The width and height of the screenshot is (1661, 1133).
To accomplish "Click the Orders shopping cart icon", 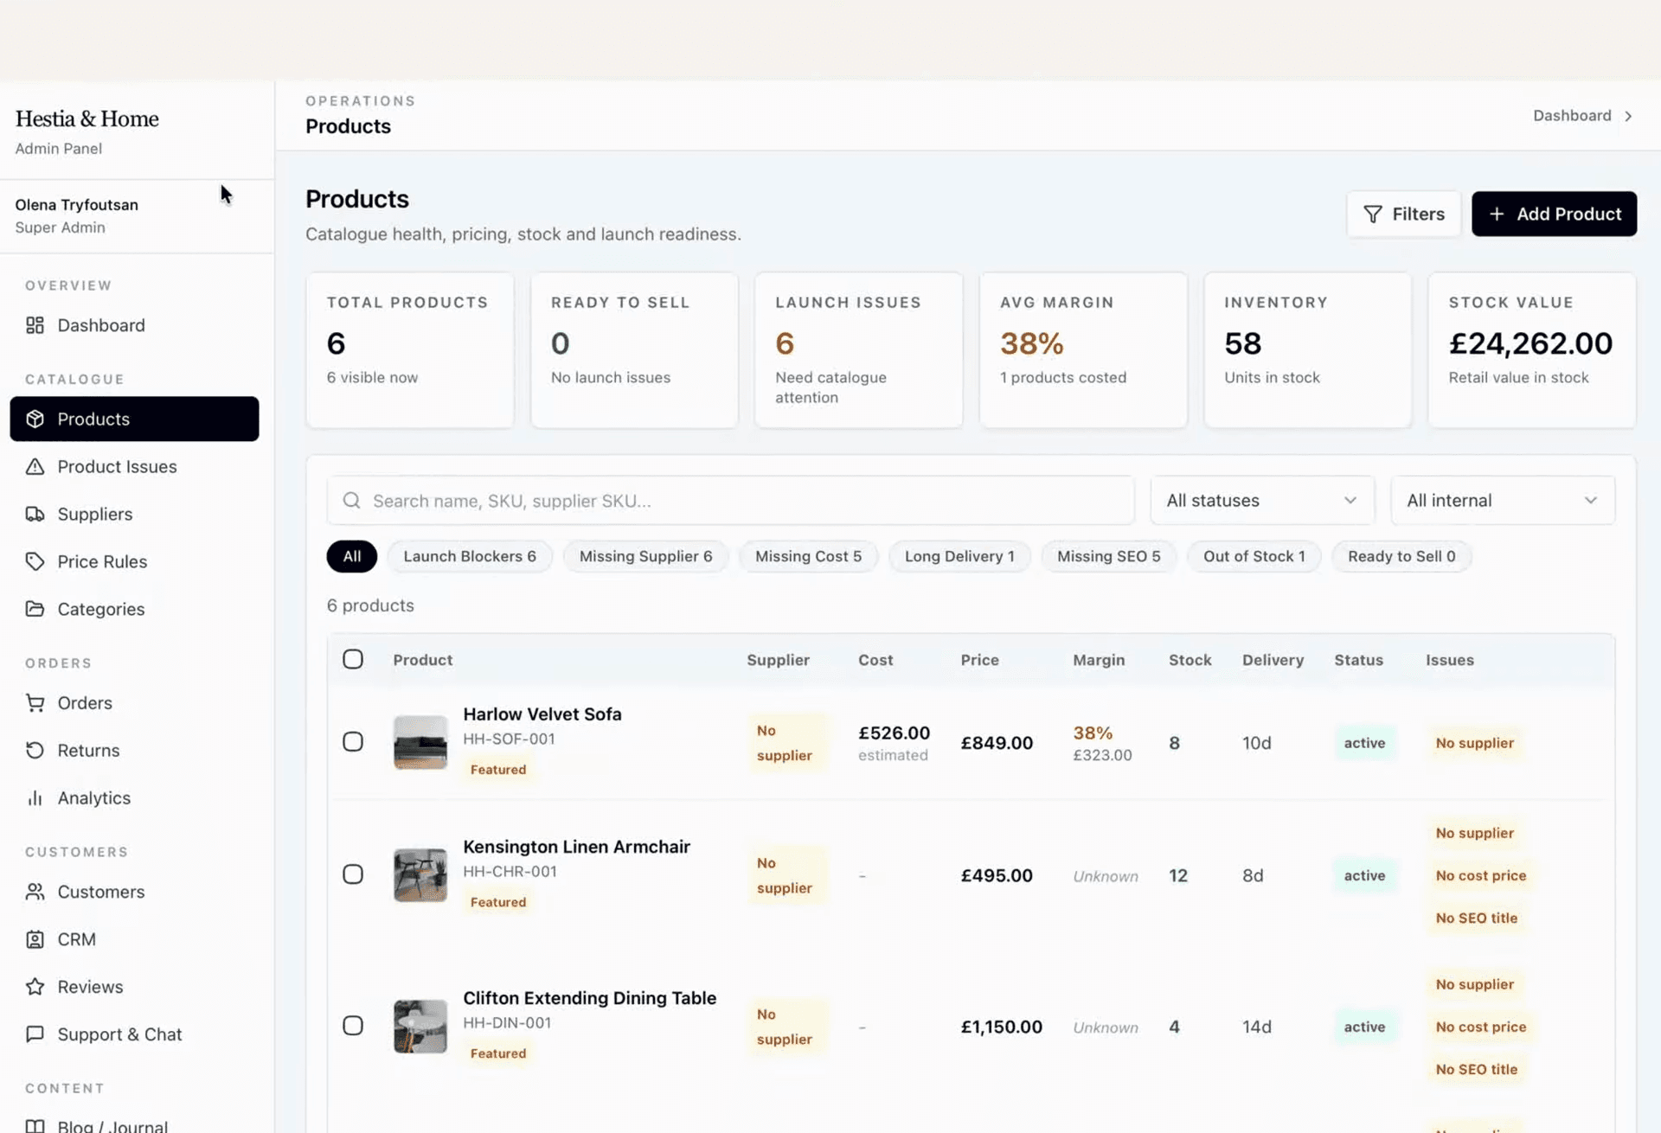I will click(35, 703).
